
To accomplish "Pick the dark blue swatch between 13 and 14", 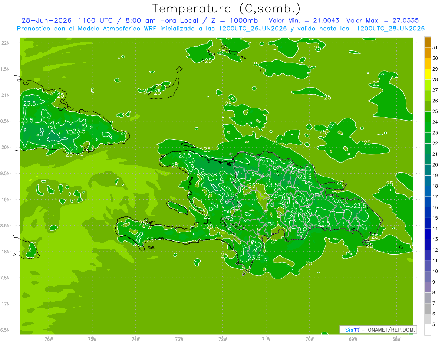I will click(428, 234).
